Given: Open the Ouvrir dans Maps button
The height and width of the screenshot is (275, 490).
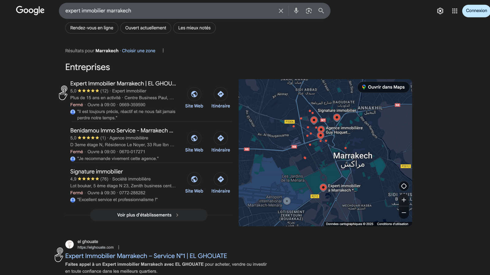Looking at the screenshot, I should tap(383, 87).
